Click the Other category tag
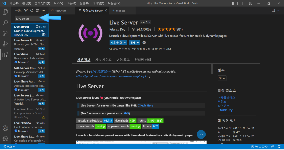This screenshot has height=150, width=284. [x=222, y=78]
